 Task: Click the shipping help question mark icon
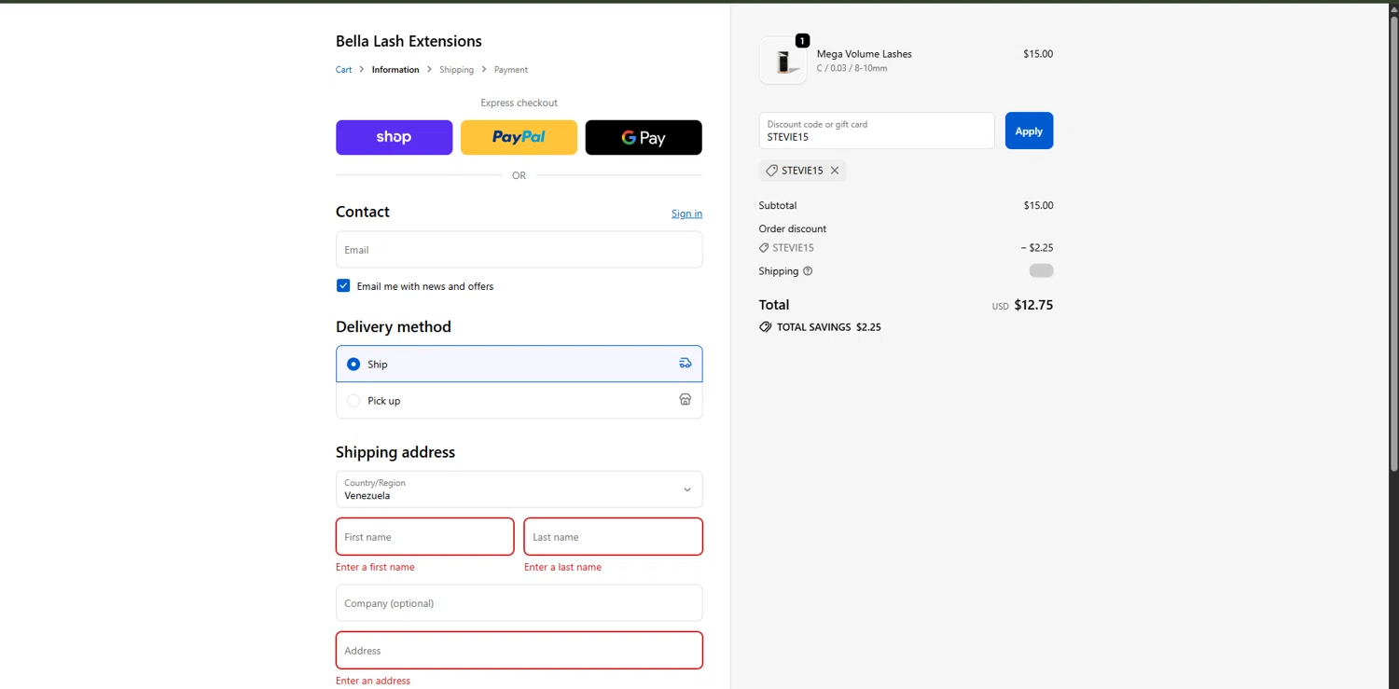[x=808, y=271]
